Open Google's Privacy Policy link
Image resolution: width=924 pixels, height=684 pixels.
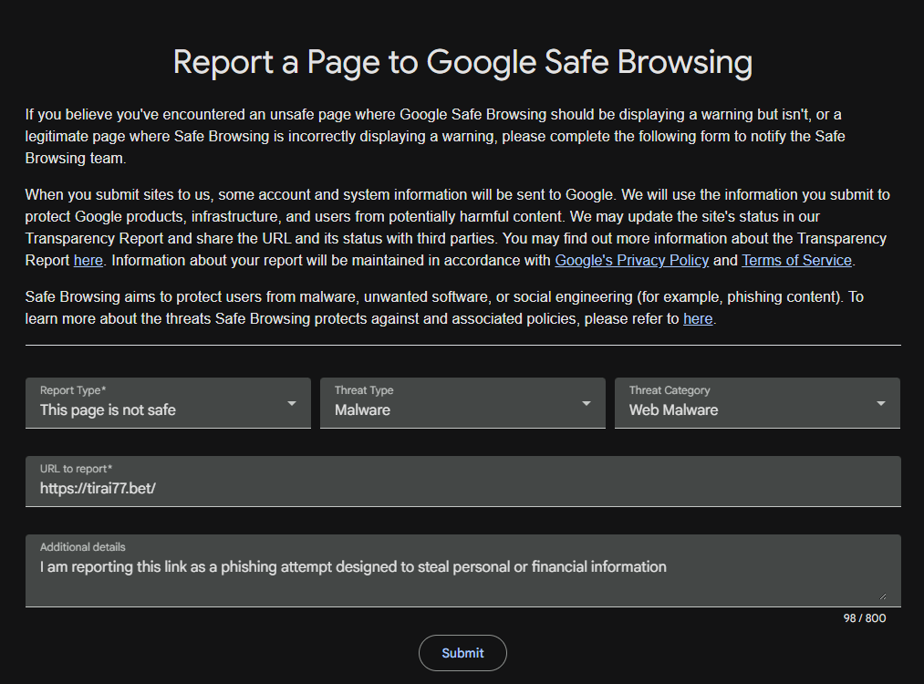point(632,261)
